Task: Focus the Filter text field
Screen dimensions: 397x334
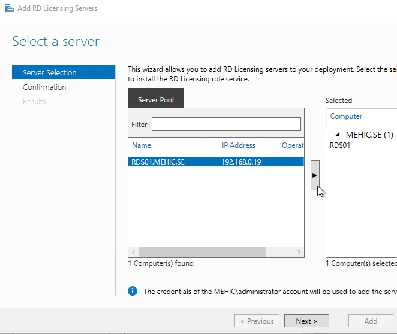Action: click(226, 124)
